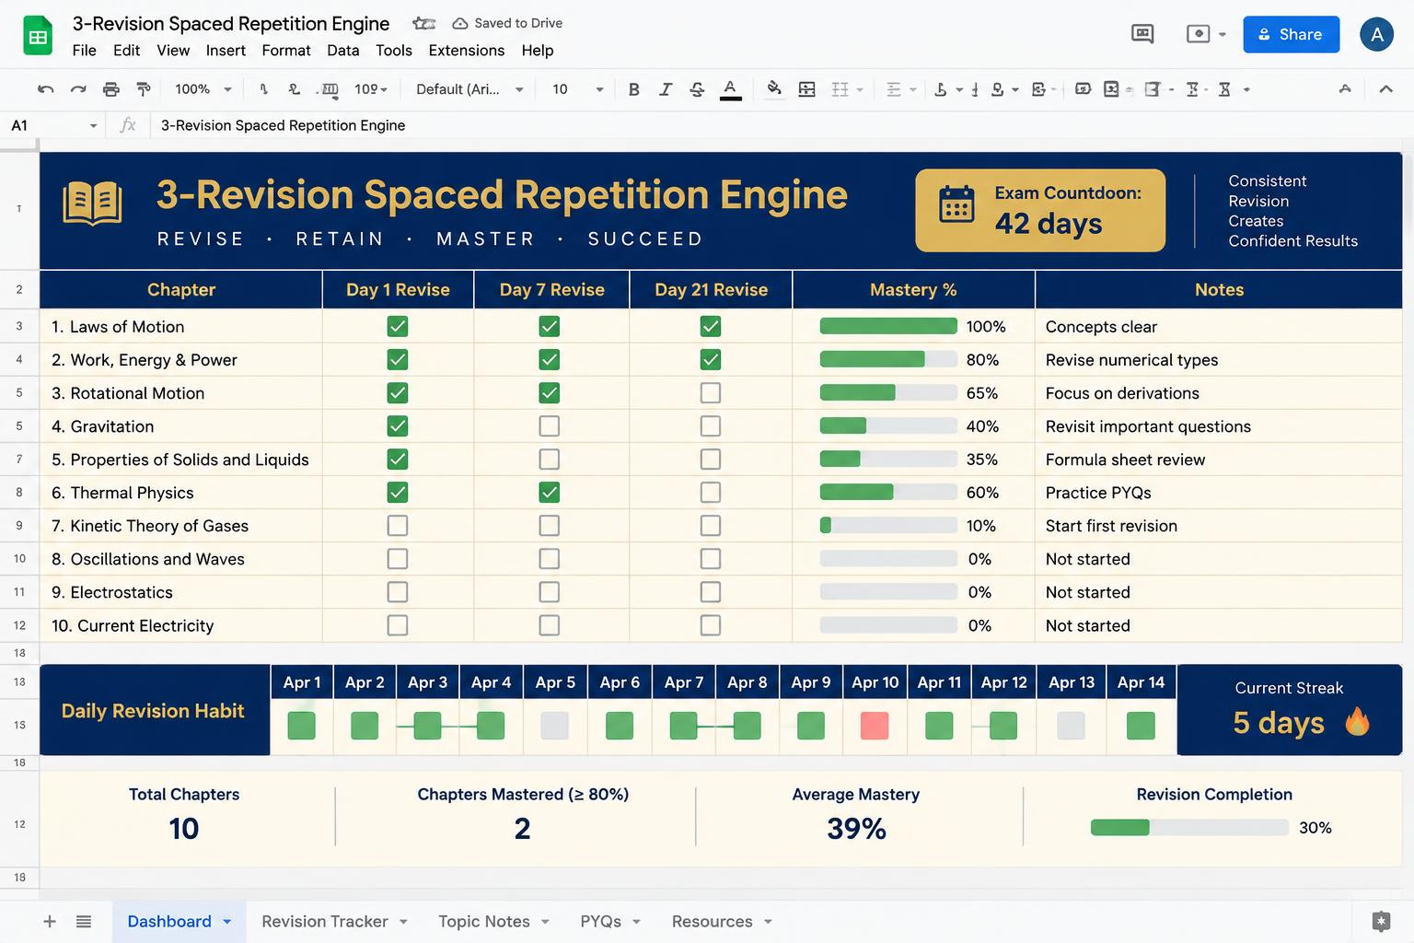Click the borders icon
1414x943 pixels.
(806, 89)
